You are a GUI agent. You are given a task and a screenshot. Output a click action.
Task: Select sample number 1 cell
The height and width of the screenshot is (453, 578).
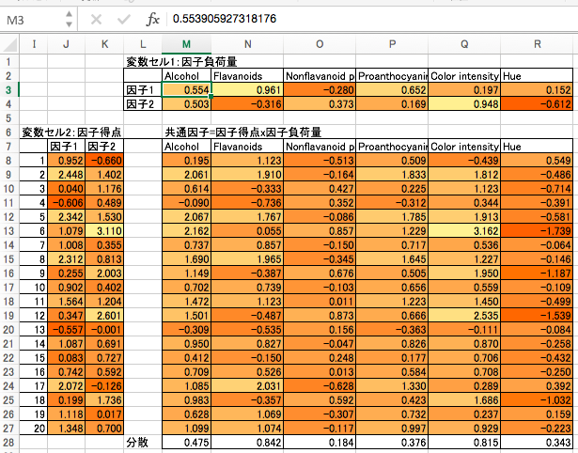[33, 161]
